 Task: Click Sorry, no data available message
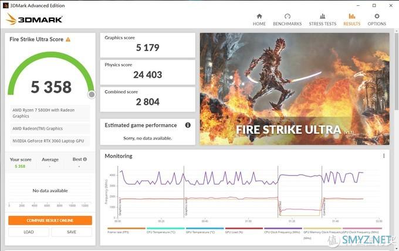(148, 138)
